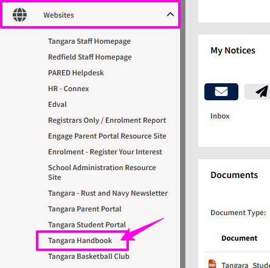The width and height of the screenshot is (270, 268).
Task: Click the Document Type label
Action: (238, 213)
